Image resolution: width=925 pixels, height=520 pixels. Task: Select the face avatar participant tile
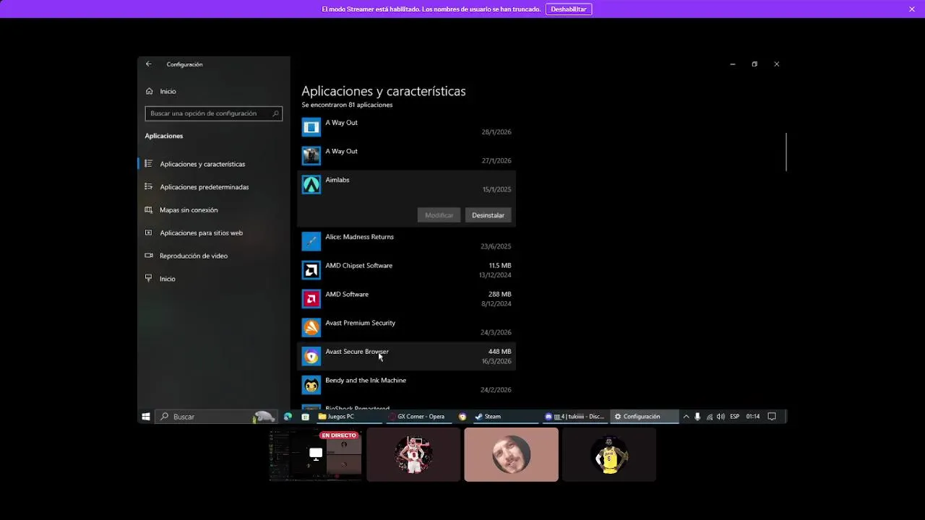512,454
